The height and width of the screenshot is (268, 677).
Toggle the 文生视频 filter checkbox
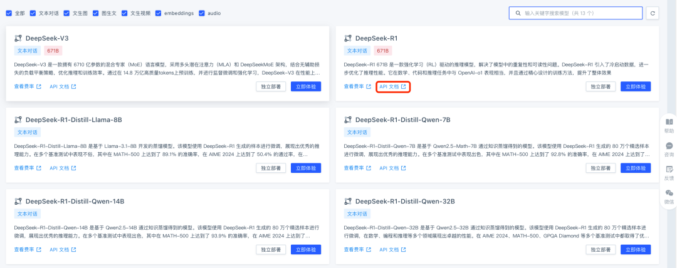click(x=124, y=13)
